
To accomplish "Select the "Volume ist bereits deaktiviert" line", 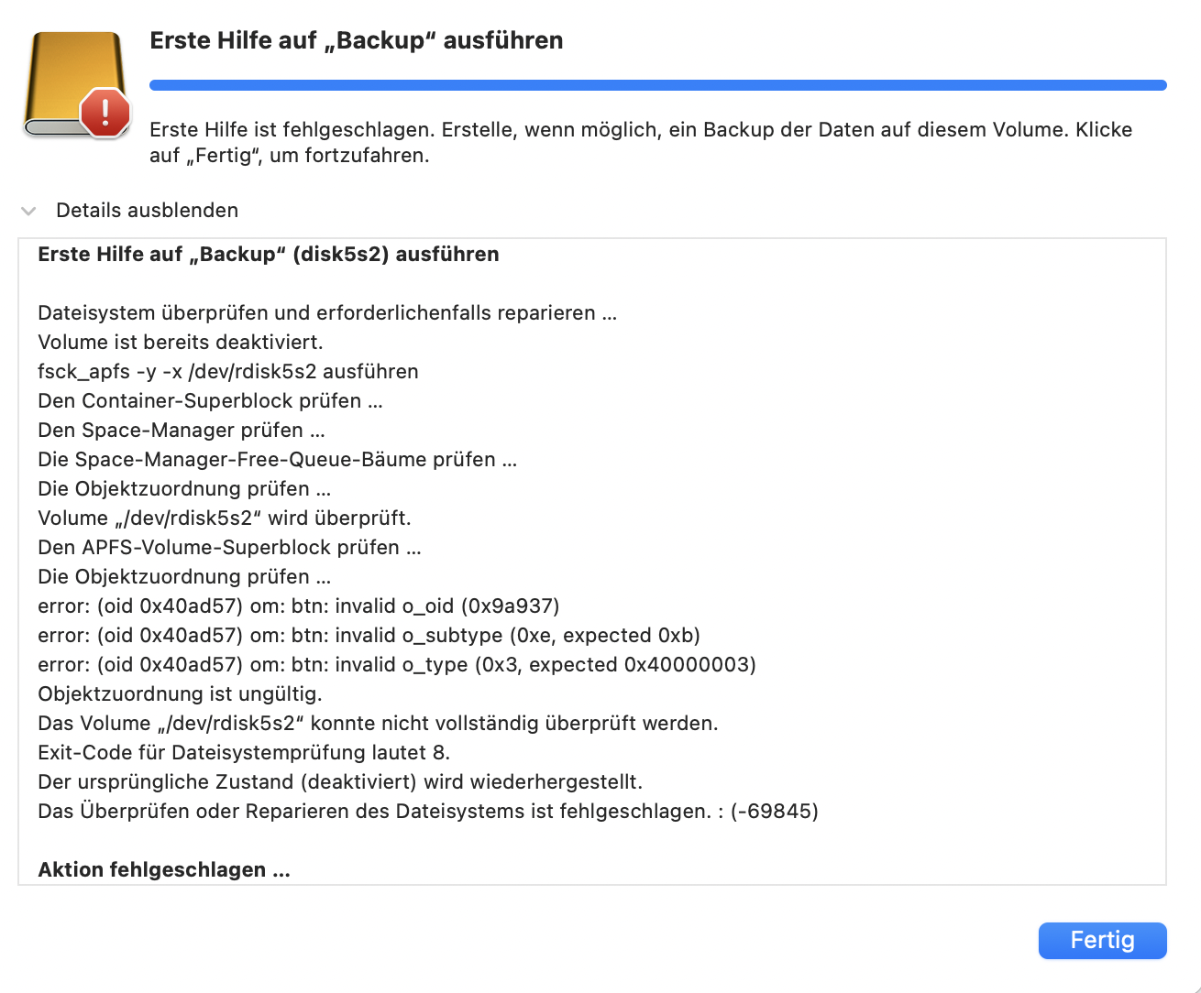I will 180,343.
